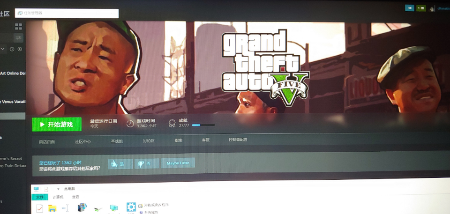Select the Venus Vacation game entry in sidebar
The width and height of the screenshot is (450, 214).
point(13,102)
